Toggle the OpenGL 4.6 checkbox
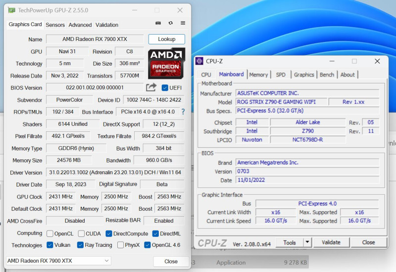This screenshot has height=272, width=396. pyautogui.click(x=147, y=245)
